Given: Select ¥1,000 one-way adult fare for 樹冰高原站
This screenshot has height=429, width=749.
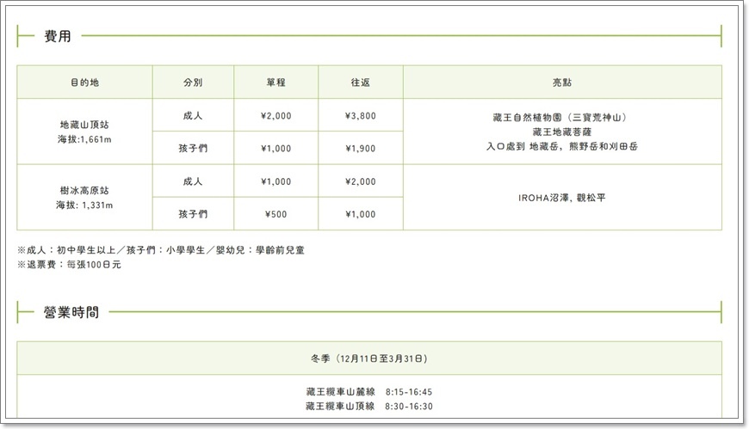Looking at the screenshot, I should 276,181.
